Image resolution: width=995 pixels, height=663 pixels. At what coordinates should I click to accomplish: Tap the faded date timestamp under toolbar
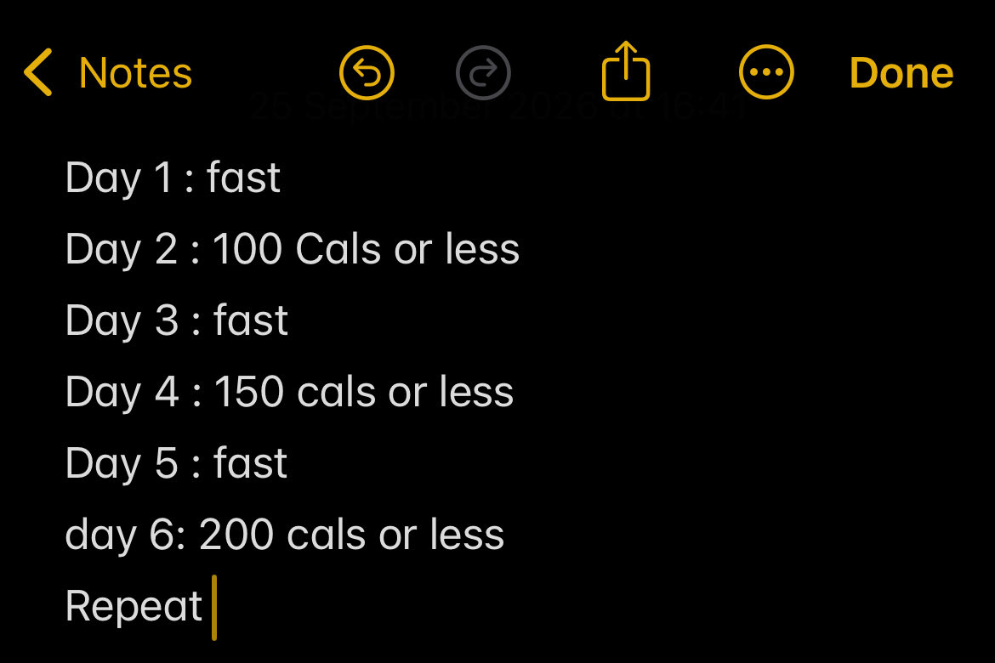[x=498, y=106]
